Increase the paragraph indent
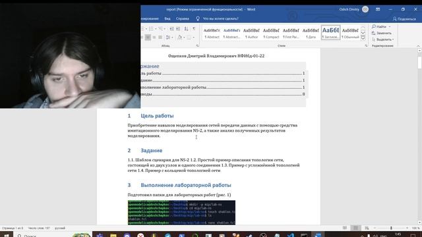Screen dimensions: 422x237 coord(178,29)
